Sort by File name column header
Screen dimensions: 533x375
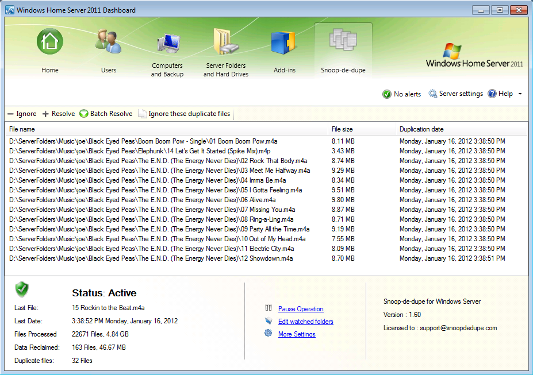pos(166,129)
